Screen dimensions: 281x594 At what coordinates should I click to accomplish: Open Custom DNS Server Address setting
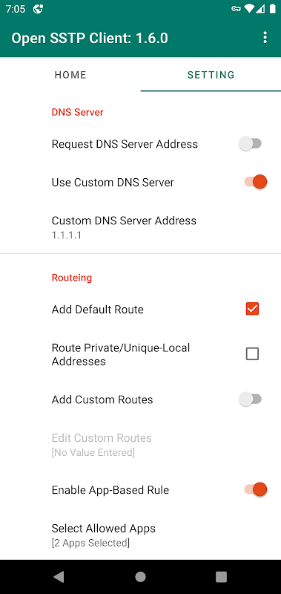tap(140, 227)
